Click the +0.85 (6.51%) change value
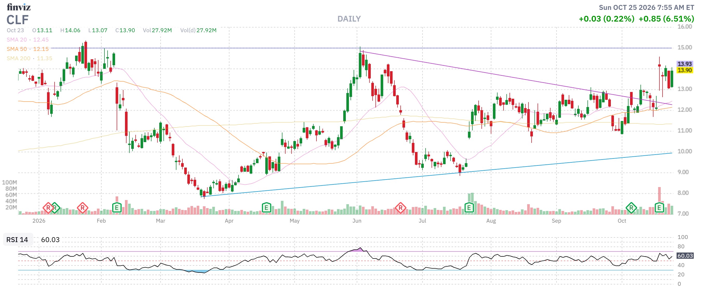Image resolution: width=701 pixels, height=292 pixels. (666, 19)
